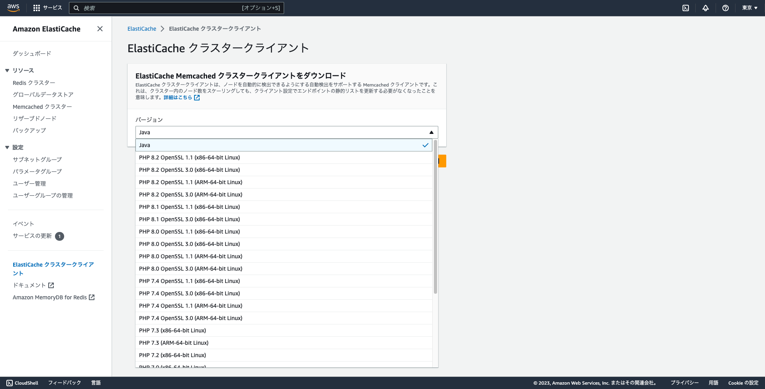Click the external link icon beside ドキュメント
The height and width of the screenshot is (389, 765).
click(x=51, y=285)
